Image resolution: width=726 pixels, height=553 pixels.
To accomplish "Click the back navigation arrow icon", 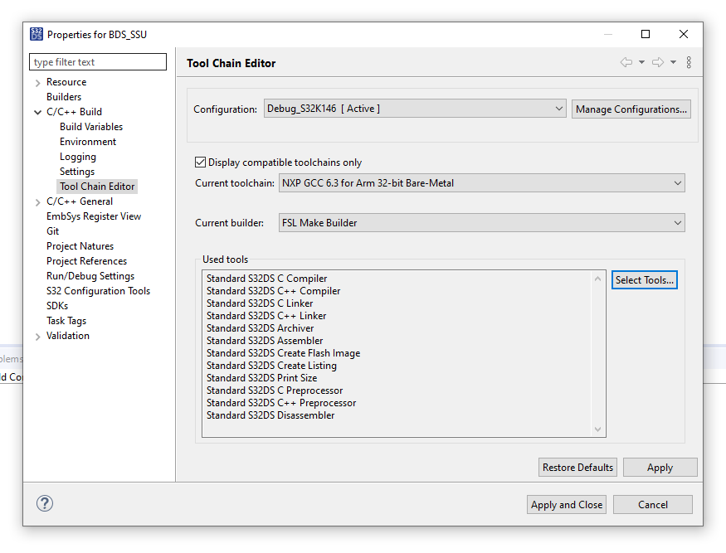I will tap(626, 63).
